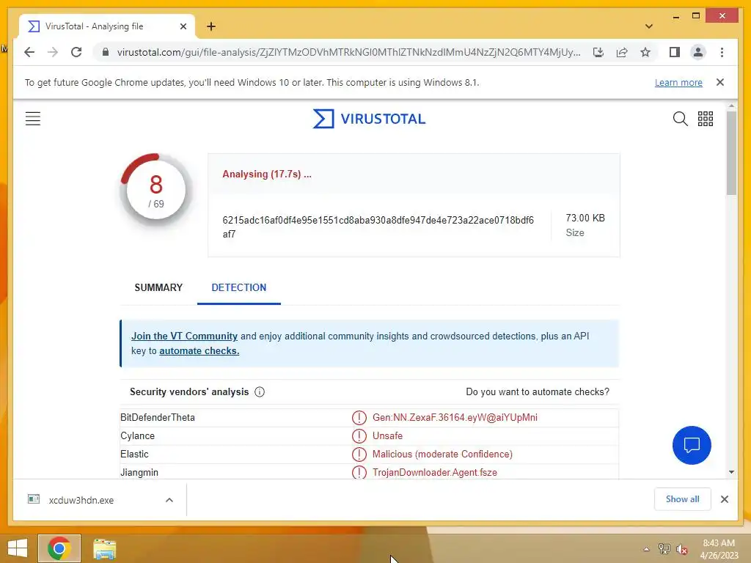Click the page vertical scrollbar thumb
The image size is (751, 563).
click(731, 152)
